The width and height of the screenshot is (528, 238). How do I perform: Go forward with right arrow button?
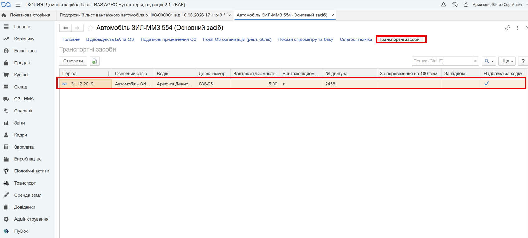click(x=77, y=28)
